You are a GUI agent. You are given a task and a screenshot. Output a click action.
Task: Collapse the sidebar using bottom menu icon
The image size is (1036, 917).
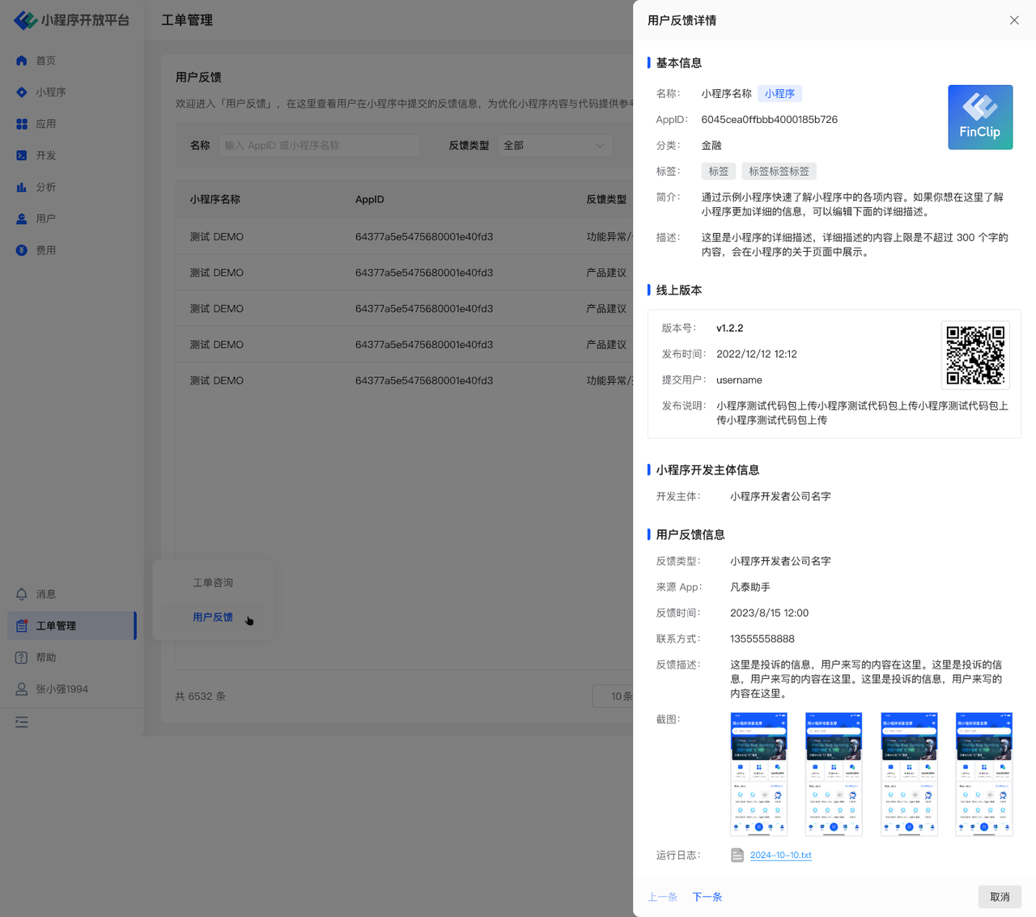(x=22, y=722)
